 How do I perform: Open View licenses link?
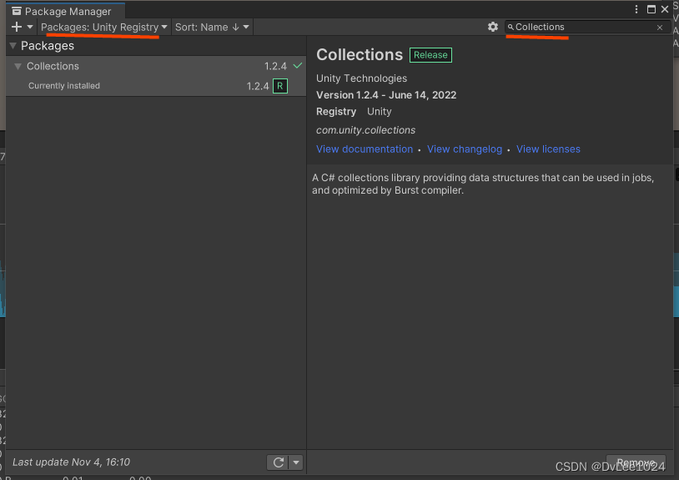click(x=548, y=149)
